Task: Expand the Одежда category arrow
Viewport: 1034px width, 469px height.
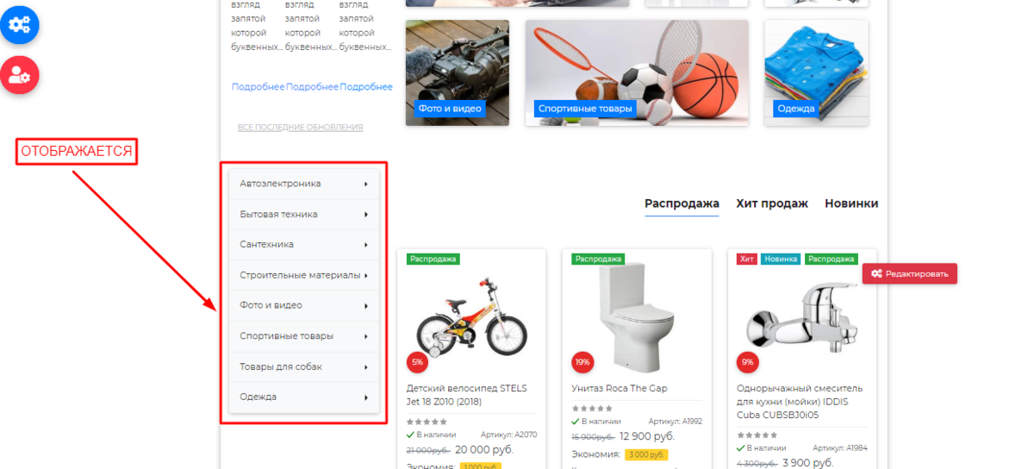Action: point(366,397)
